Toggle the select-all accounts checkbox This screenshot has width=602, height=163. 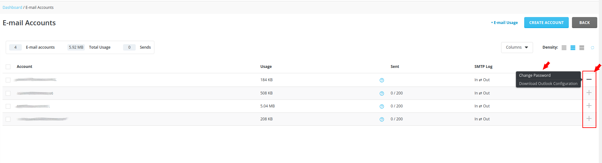tap(8, 67)
